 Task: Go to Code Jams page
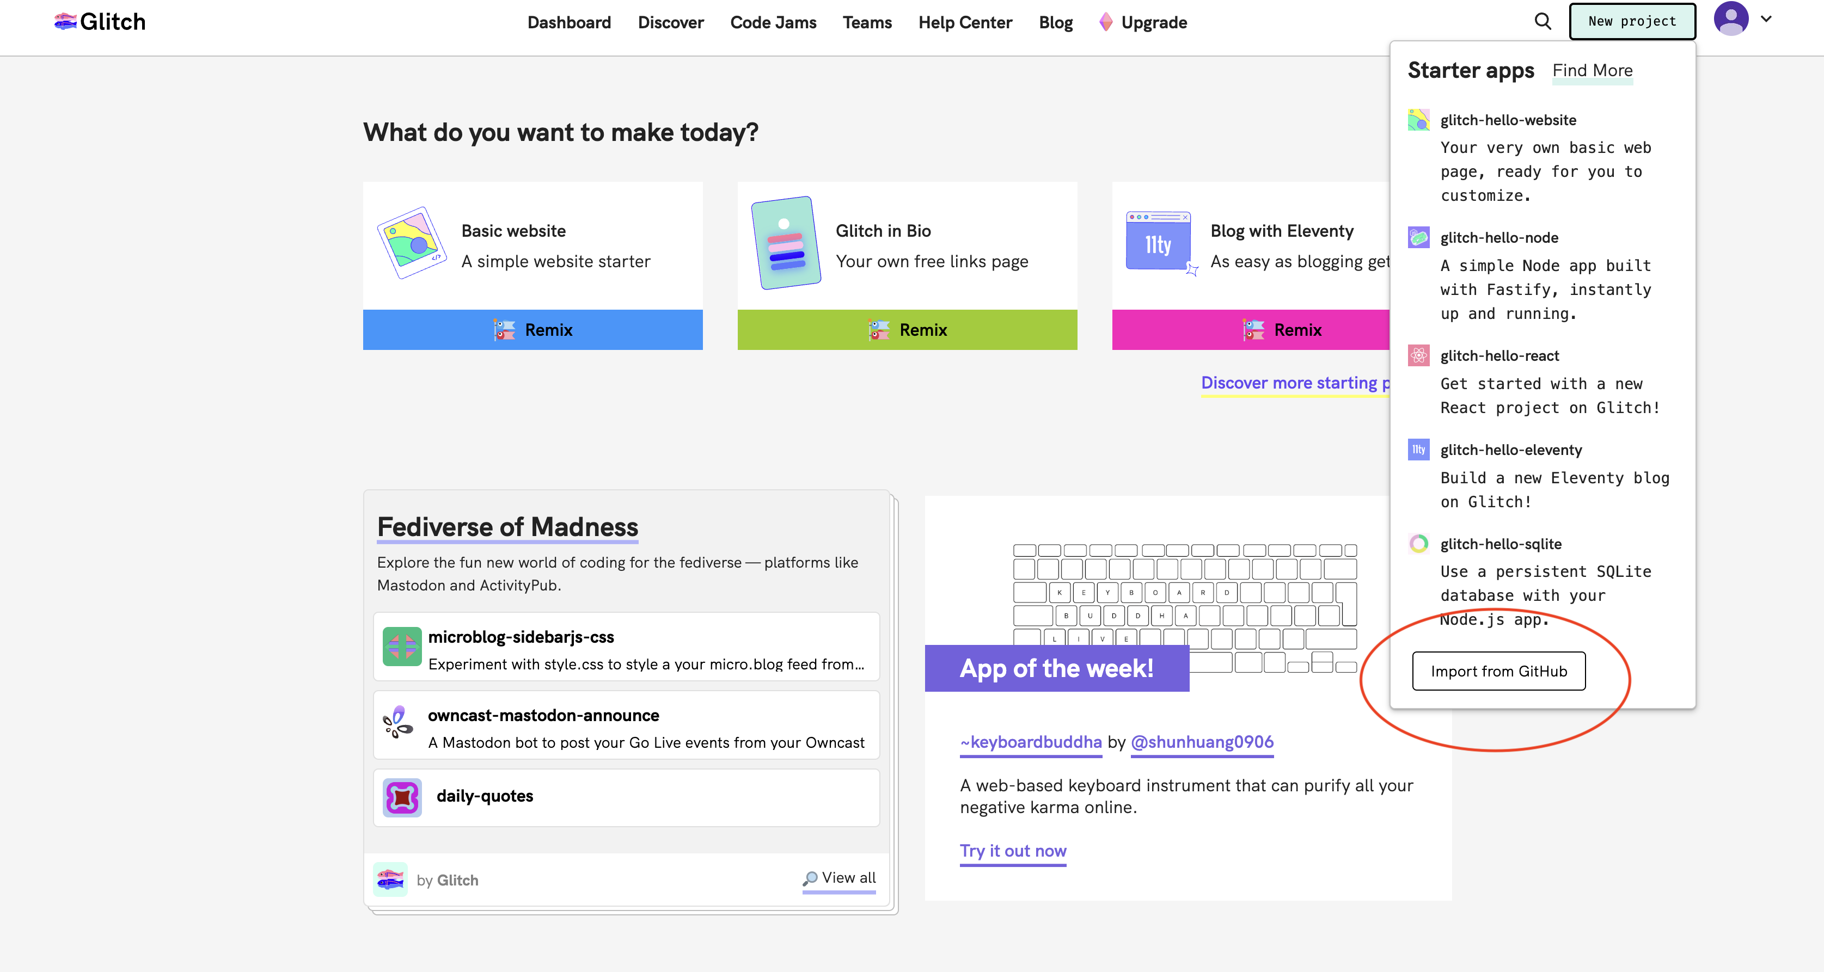pos(773,23)
